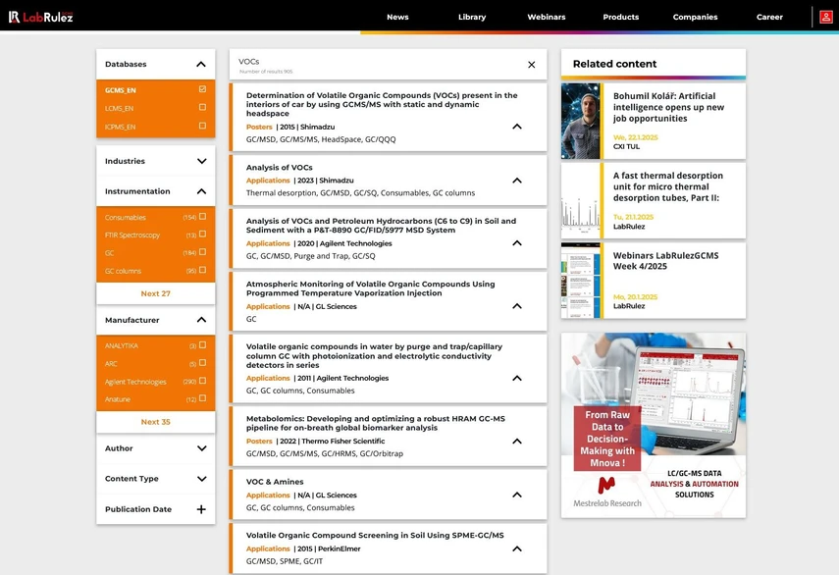Check the ANALYTIKA manufacturer checkbox

(202, 345)
